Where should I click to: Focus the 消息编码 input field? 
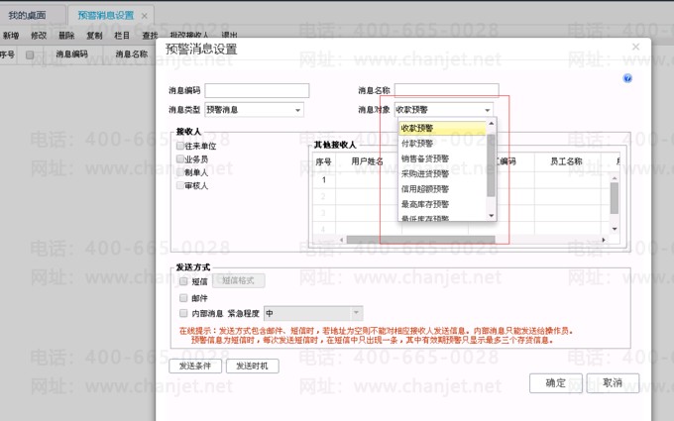tap(257, 91)
